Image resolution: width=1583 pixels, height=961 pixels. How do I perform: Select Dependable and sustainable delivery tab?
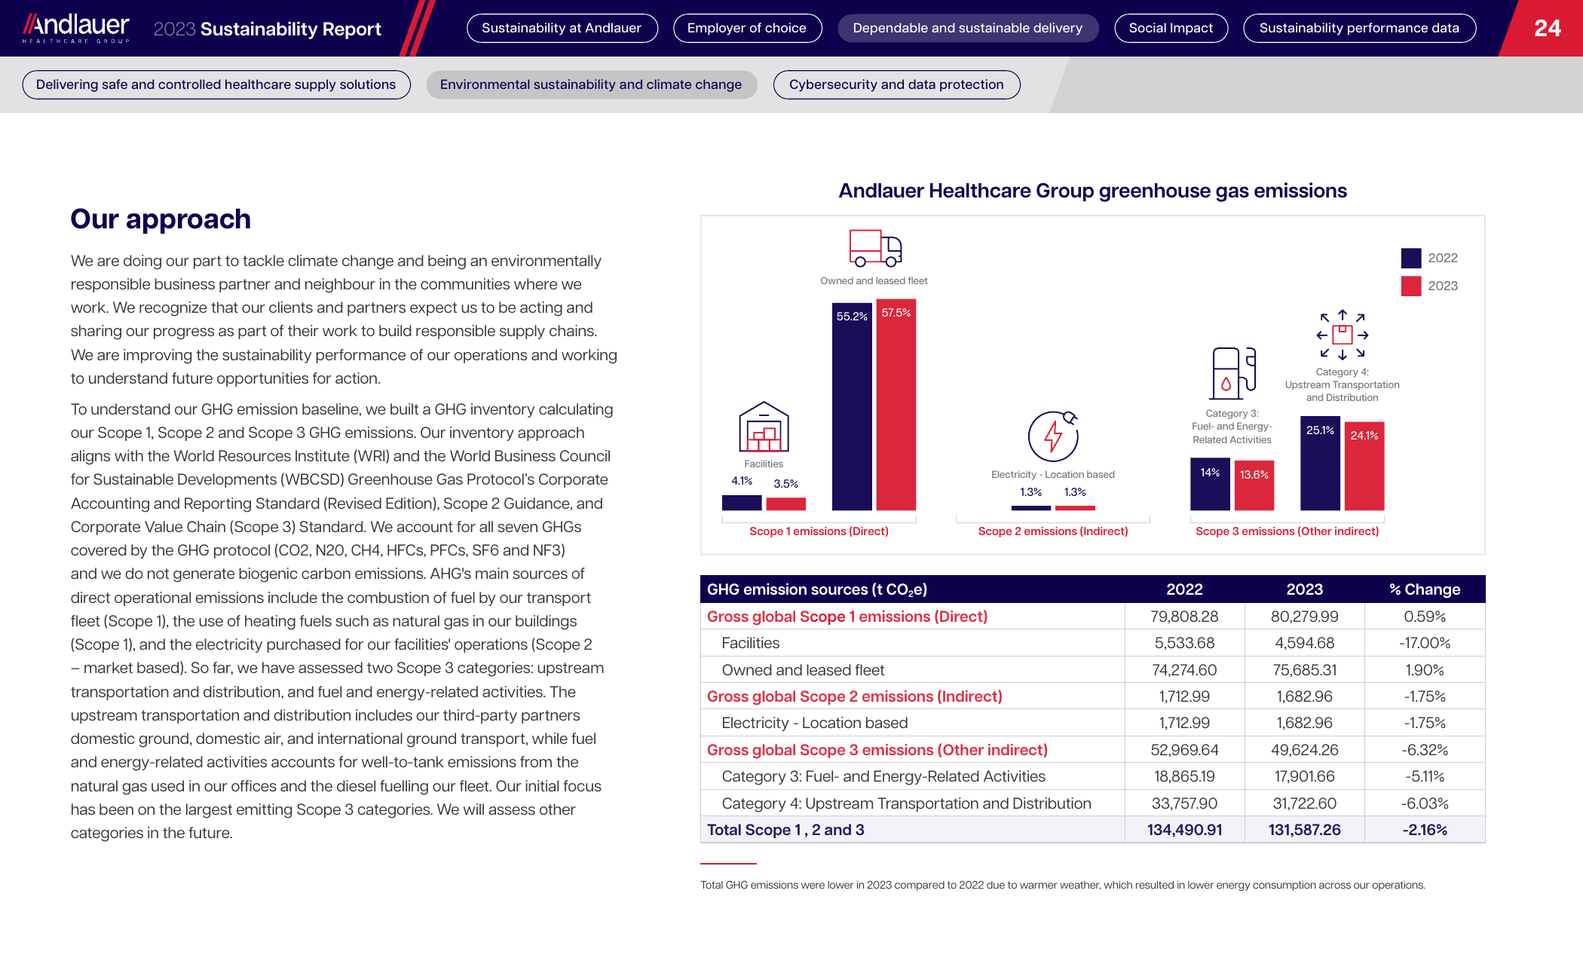coord(968,28)
